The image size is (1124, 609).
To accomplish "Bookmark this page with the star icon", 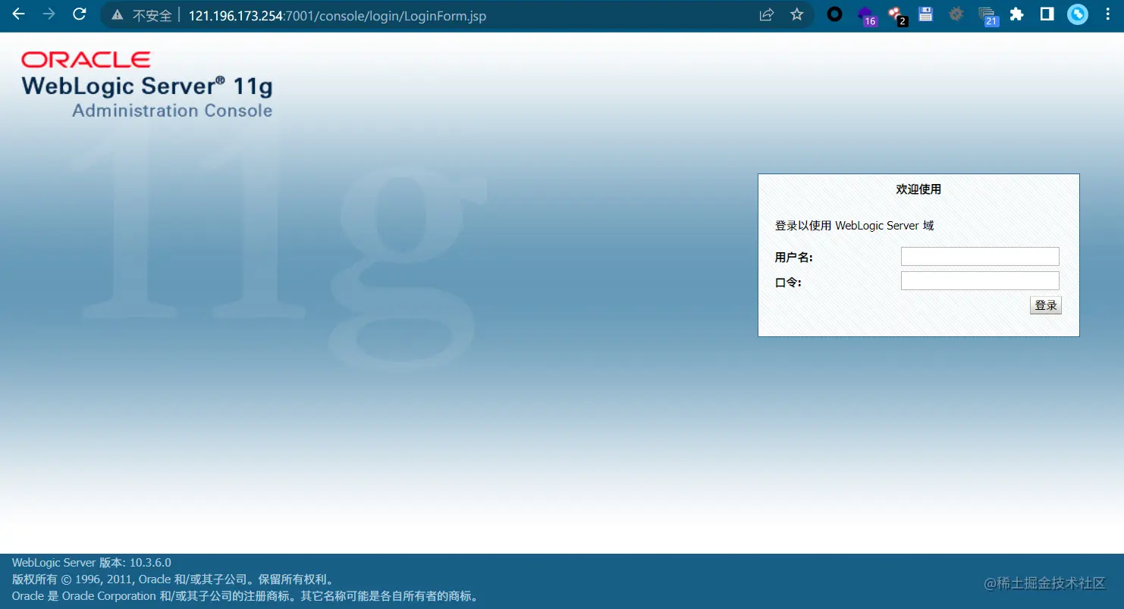I will 796,14.
